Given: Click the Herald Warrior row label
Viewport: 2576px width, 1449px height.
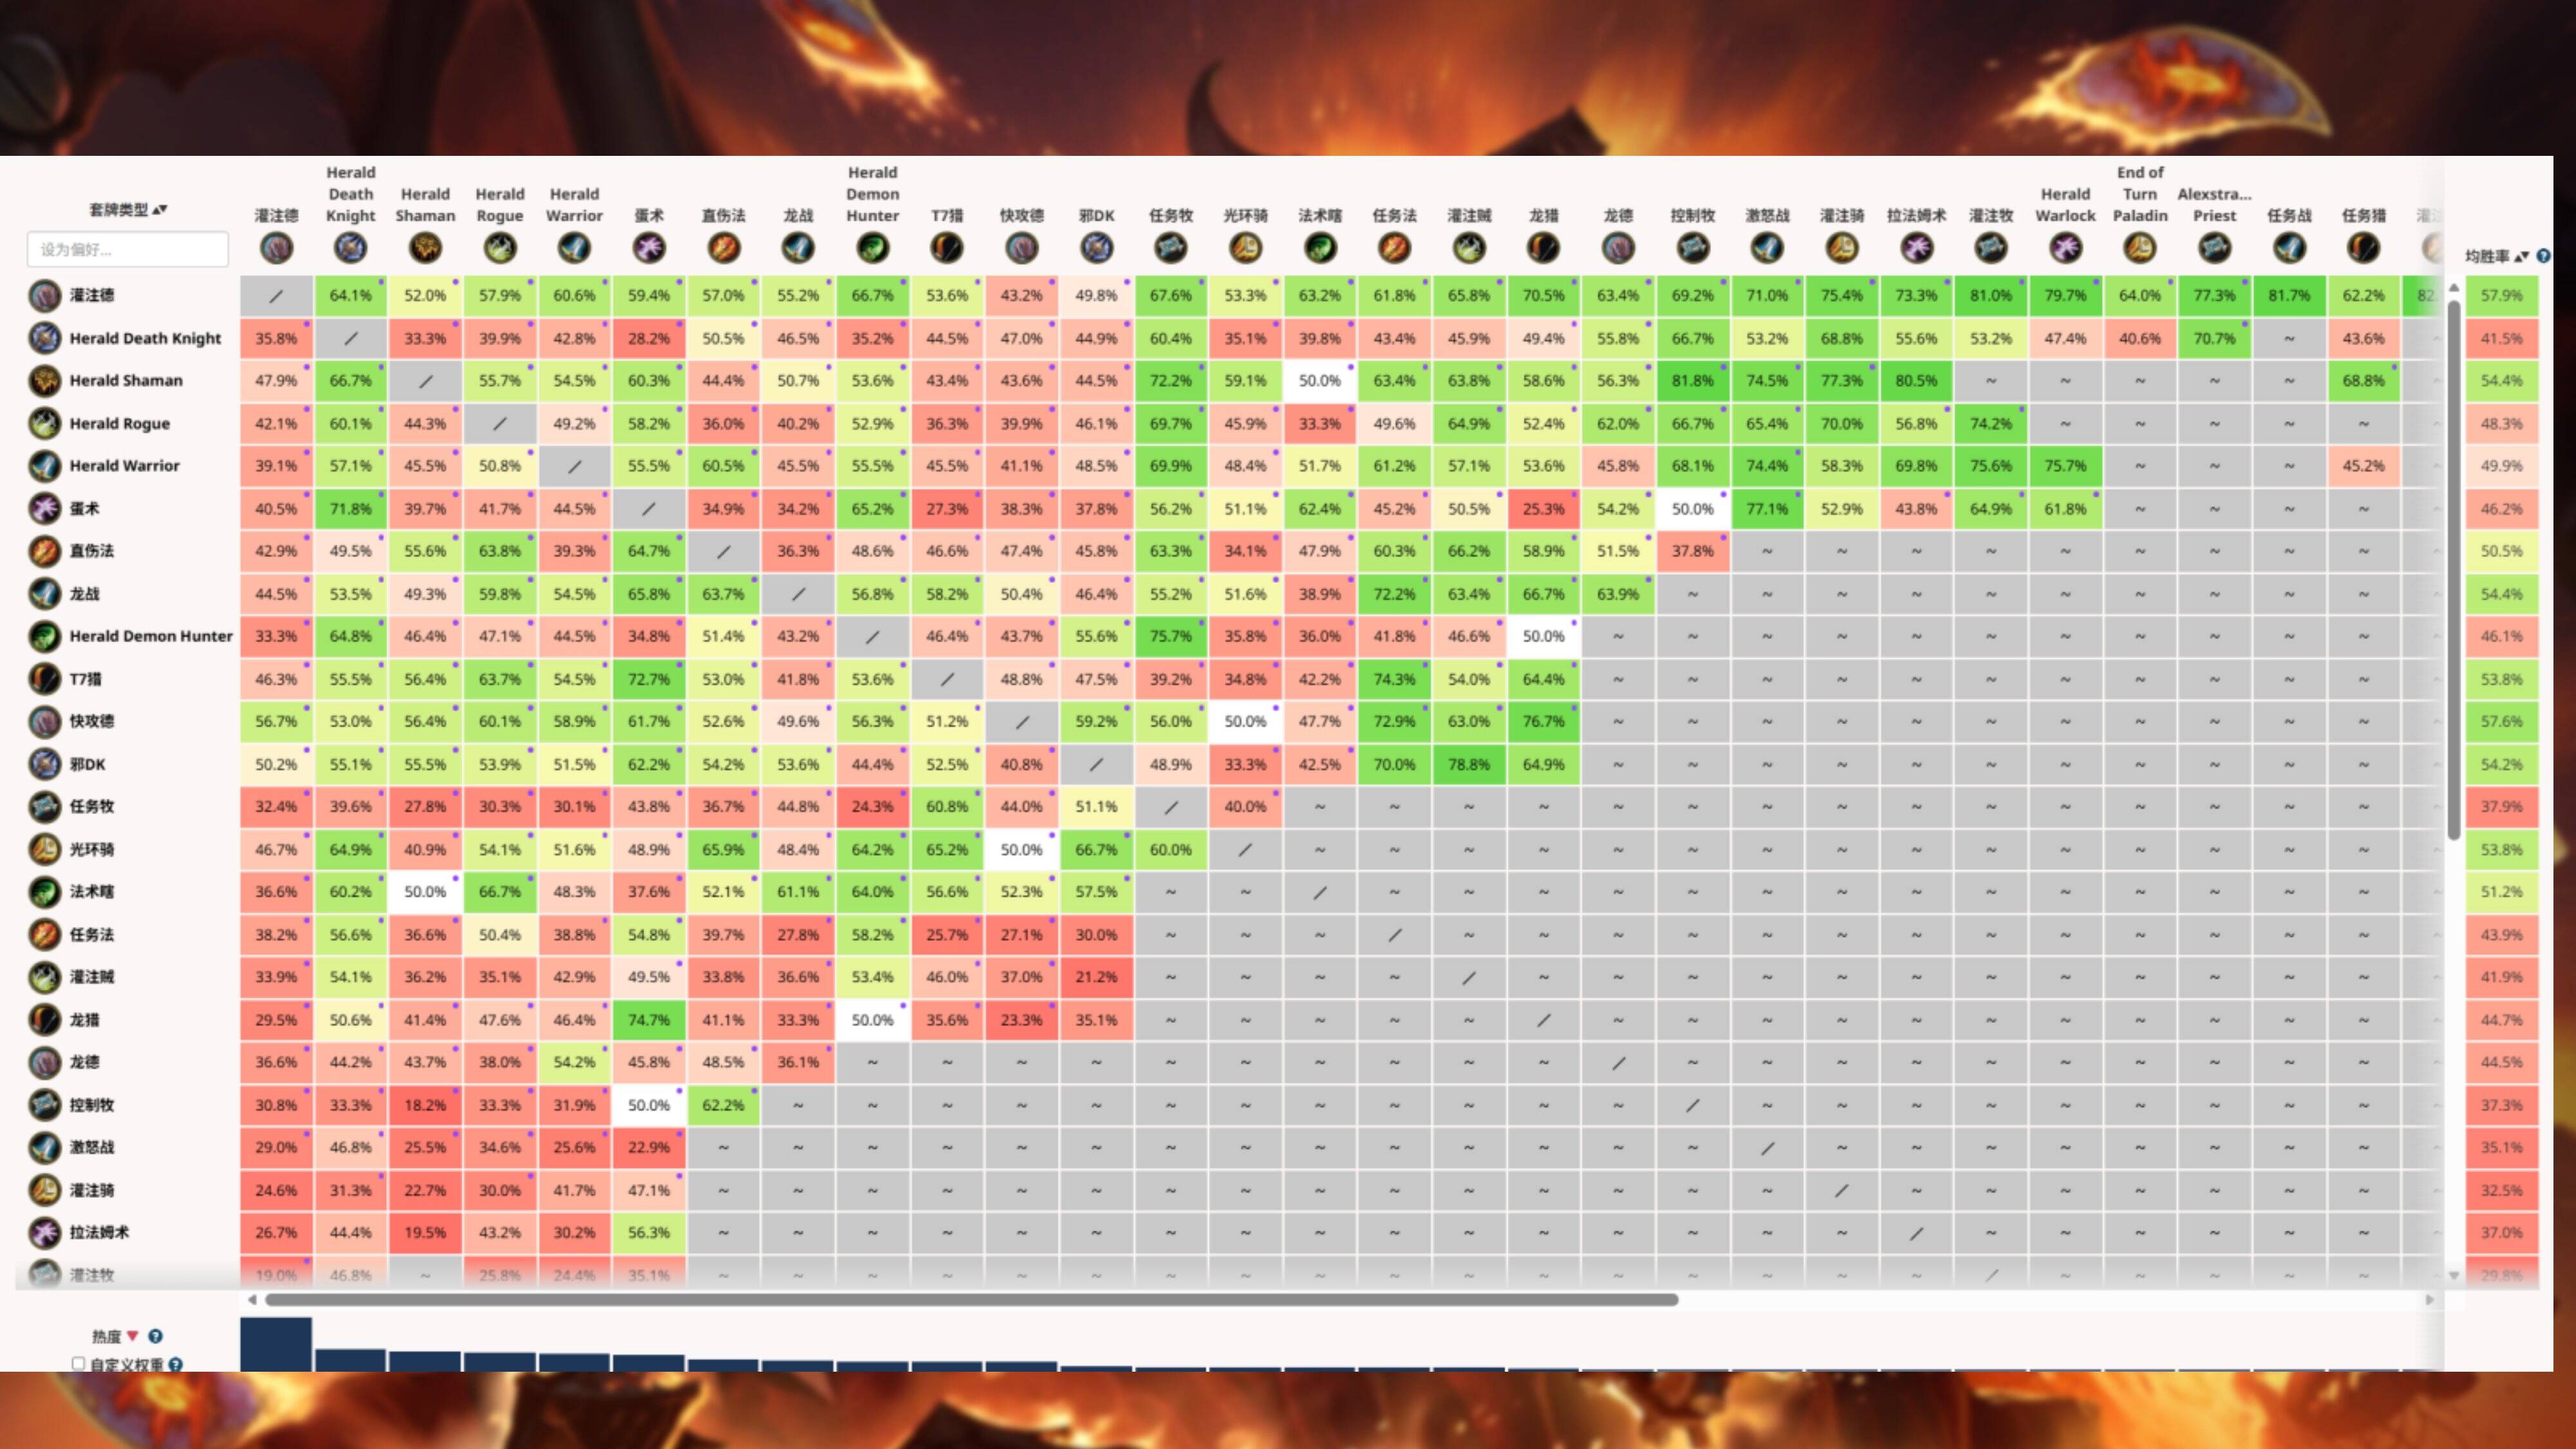Looking at the screenshot, I should 124,466.
